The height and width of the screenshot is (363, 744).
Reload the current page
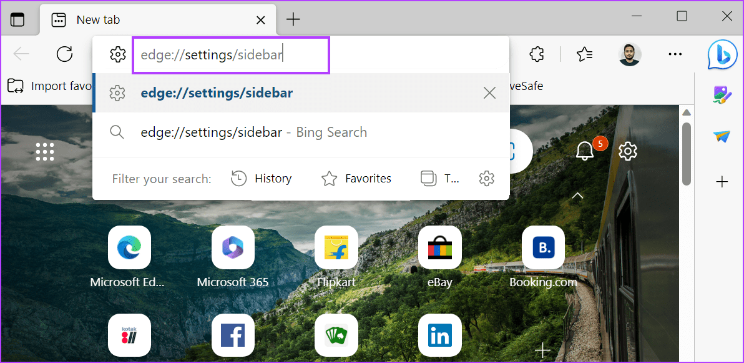pos(64,54)
